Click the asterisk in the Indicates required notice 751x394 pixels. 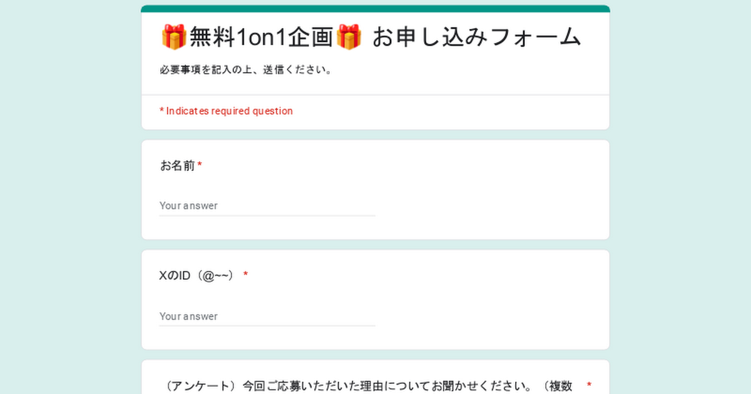click(161, 111)
